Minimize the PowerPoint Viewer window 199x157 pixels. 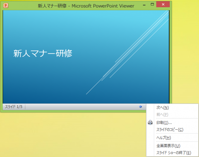coord(144,5)
